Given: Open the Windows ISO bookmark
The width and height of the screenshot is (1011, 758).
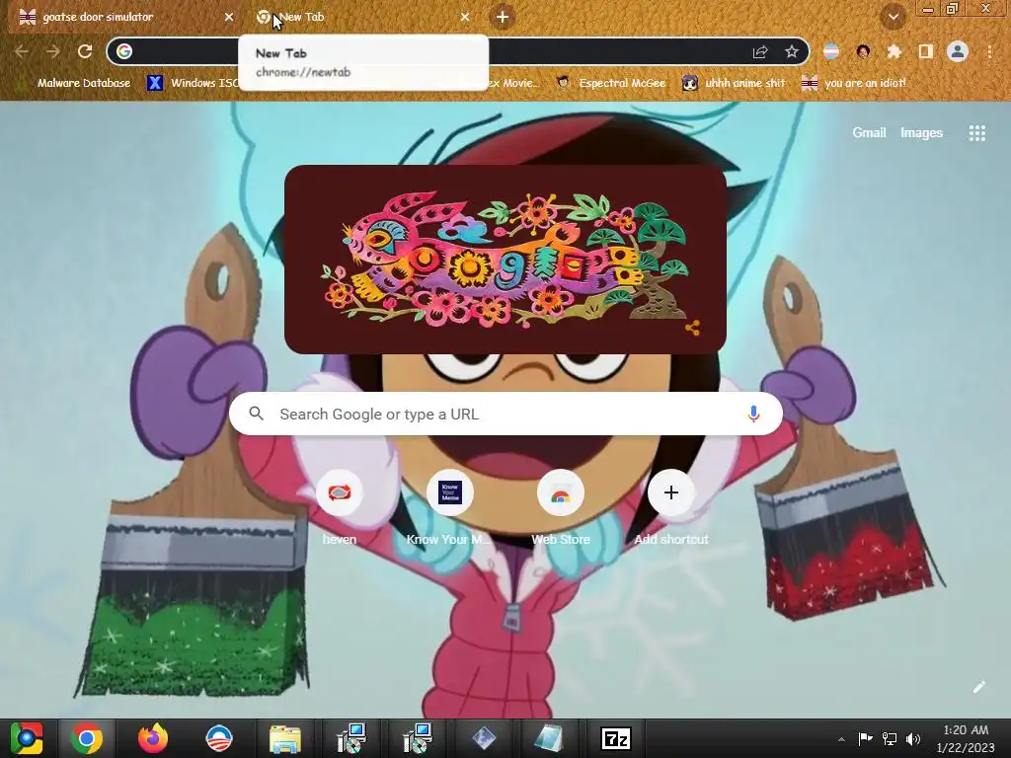Looking at the screenshot, I should pyautogui.click(x=193, y=83).
